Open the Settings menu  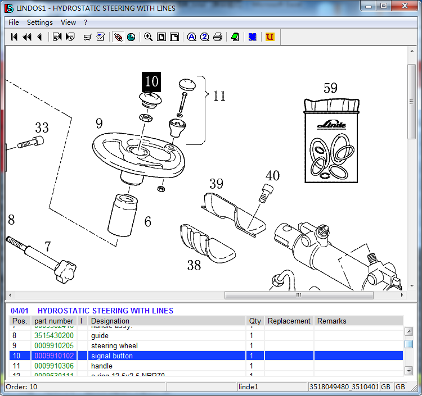(40, 22)
